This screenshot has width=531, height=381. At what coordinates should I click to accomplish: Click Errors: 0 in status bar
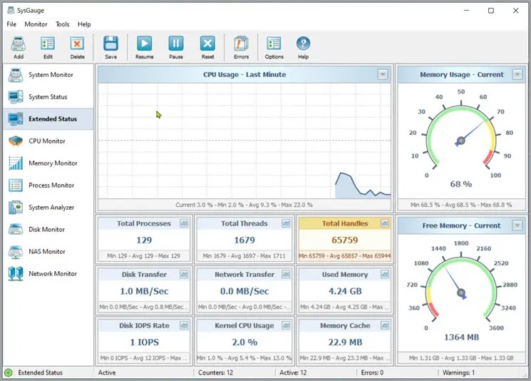coord(372,372)
